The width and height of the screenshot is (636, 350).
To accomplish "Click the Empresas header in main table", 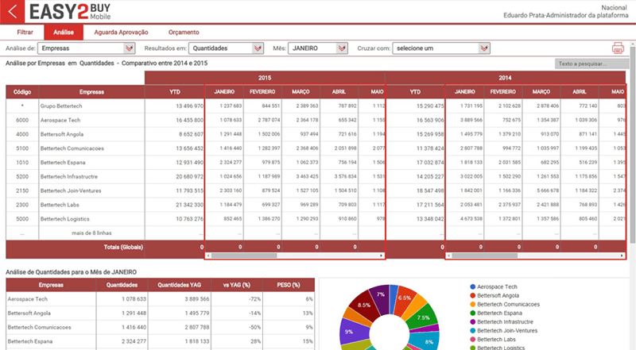I will click(x=91, y=92).
